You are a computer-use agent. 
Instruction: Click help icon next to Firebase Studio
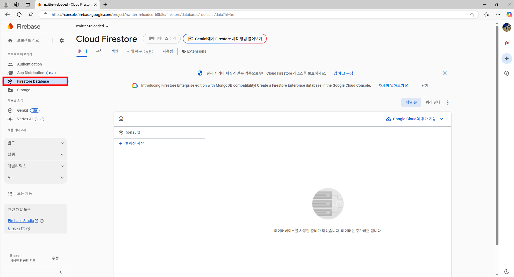[42, 221]
